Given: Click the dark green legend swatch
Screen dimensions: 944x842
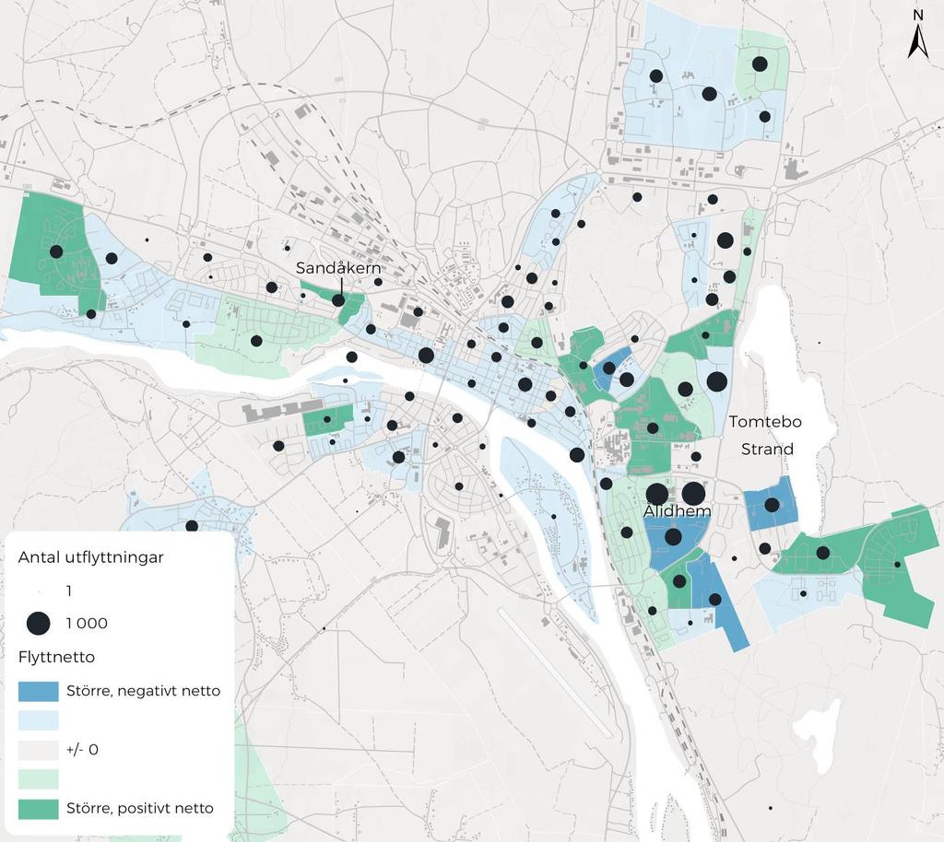Looking at the screenshot, I should click(39, 808).
